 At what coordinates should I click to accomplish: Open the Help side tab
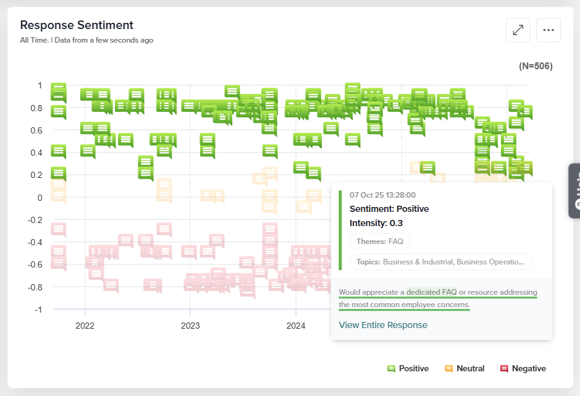[x=574, y=191]
